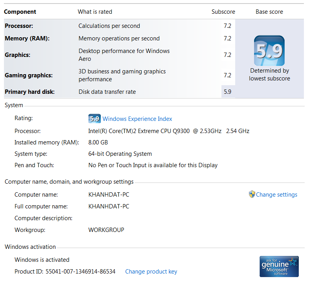Click the Intel Core 2 Extreme processor text
The height and width of the screenshot is (281, 309).
tap(169, 131)
